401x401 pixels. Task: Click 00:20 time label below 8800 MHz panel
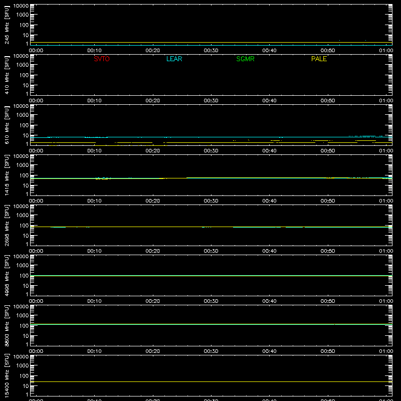pyautogui.click(x=153, y=351)
